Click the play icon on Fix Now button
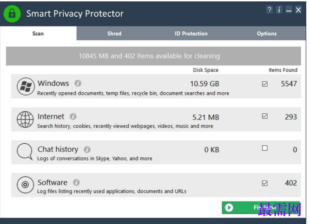Image resolution: width=310 pixels, height=224 pixels. (x=229, y=208)
